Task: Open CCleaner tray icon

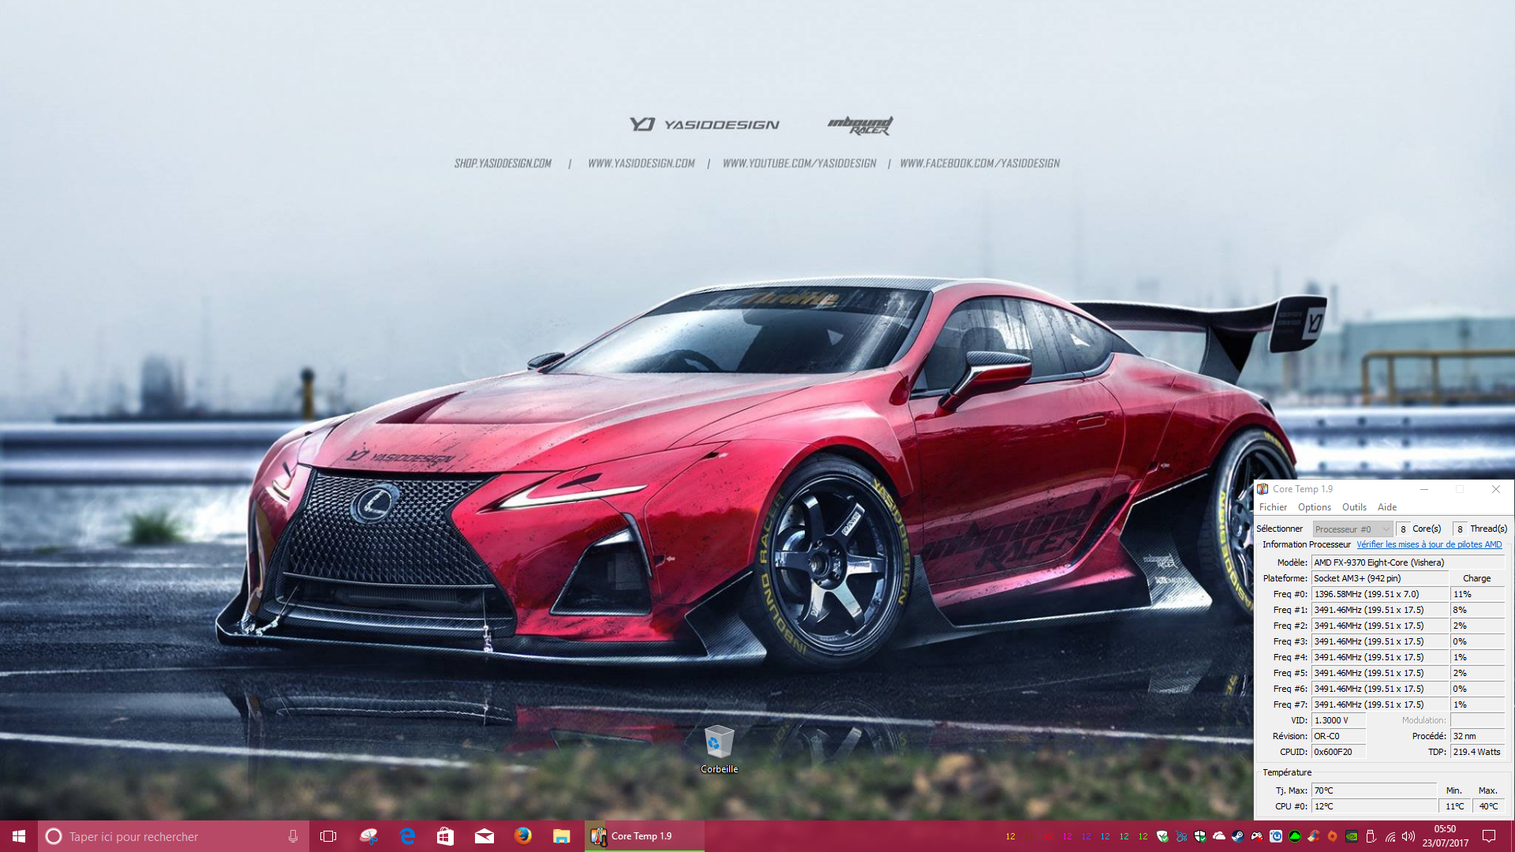Action: (1314, 836)
